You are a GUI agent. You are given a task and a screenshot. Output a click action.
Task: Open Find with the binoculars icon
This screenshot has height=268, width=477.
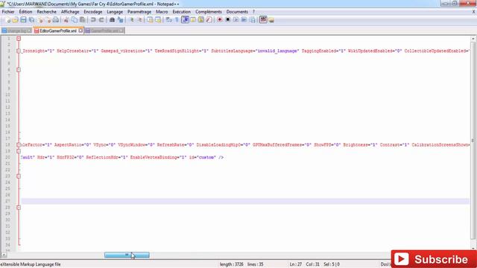112,20
